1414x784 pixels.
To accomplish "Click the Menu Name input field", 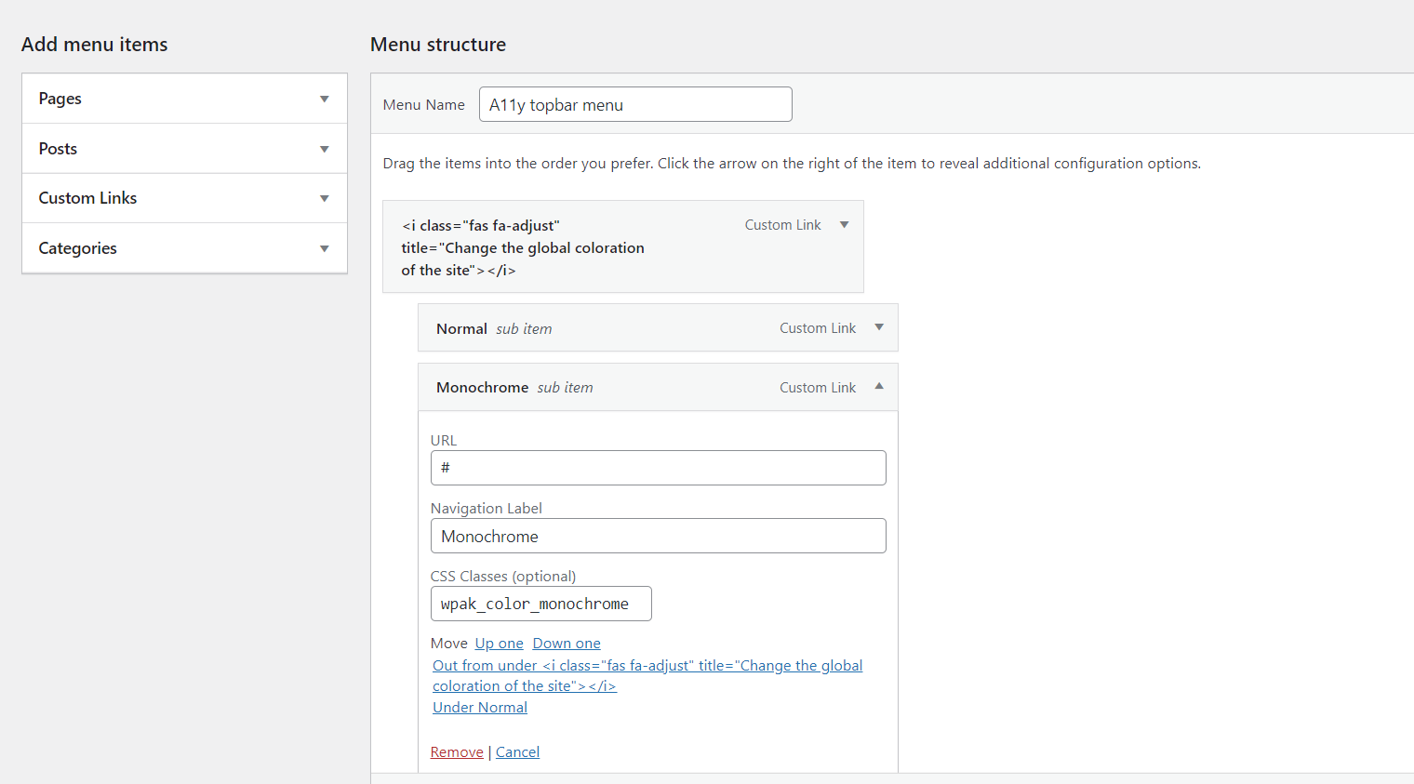I will pos(635,104).
